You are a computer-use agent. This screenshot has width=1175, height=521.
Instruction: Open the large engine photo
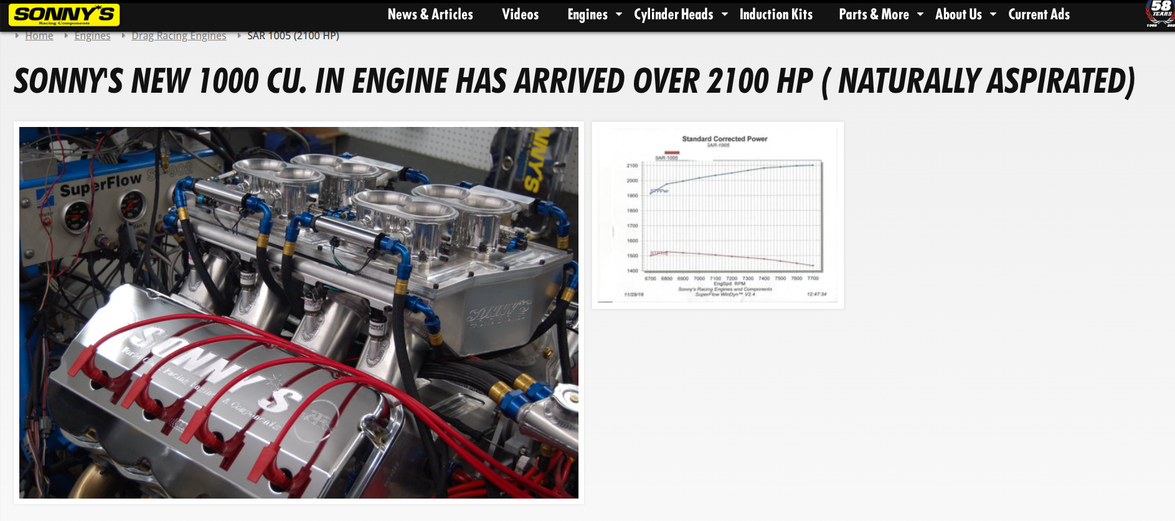coord(299,312)
